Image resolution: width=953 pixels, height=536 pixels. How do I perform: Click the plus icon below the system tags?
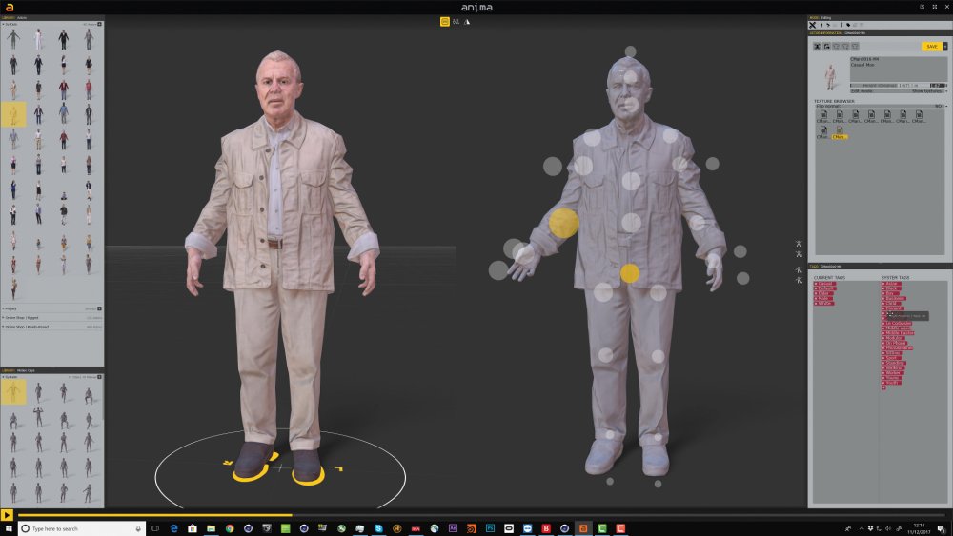coord(883,387)
